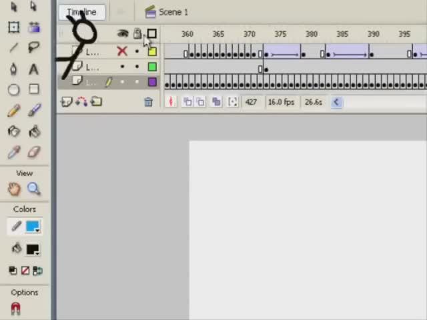
Task: Select the Line tool
Action: pos(13,47)
